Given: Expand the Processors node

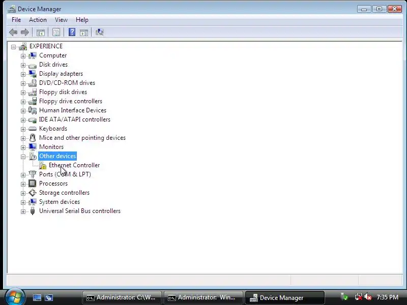Looking at the screenshot, I should coord(23,184).
